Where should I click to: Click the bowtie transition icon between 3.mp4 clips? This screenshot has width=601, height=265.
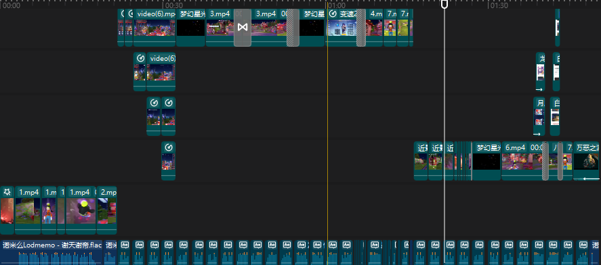pos(243,28)
